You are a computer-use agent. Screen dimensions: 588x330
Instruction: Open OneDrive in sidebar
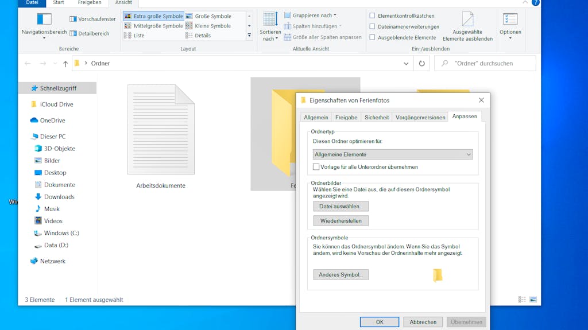[48, 121]
